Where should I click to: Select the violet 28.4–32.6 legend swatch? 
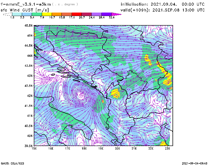[106, 14]
